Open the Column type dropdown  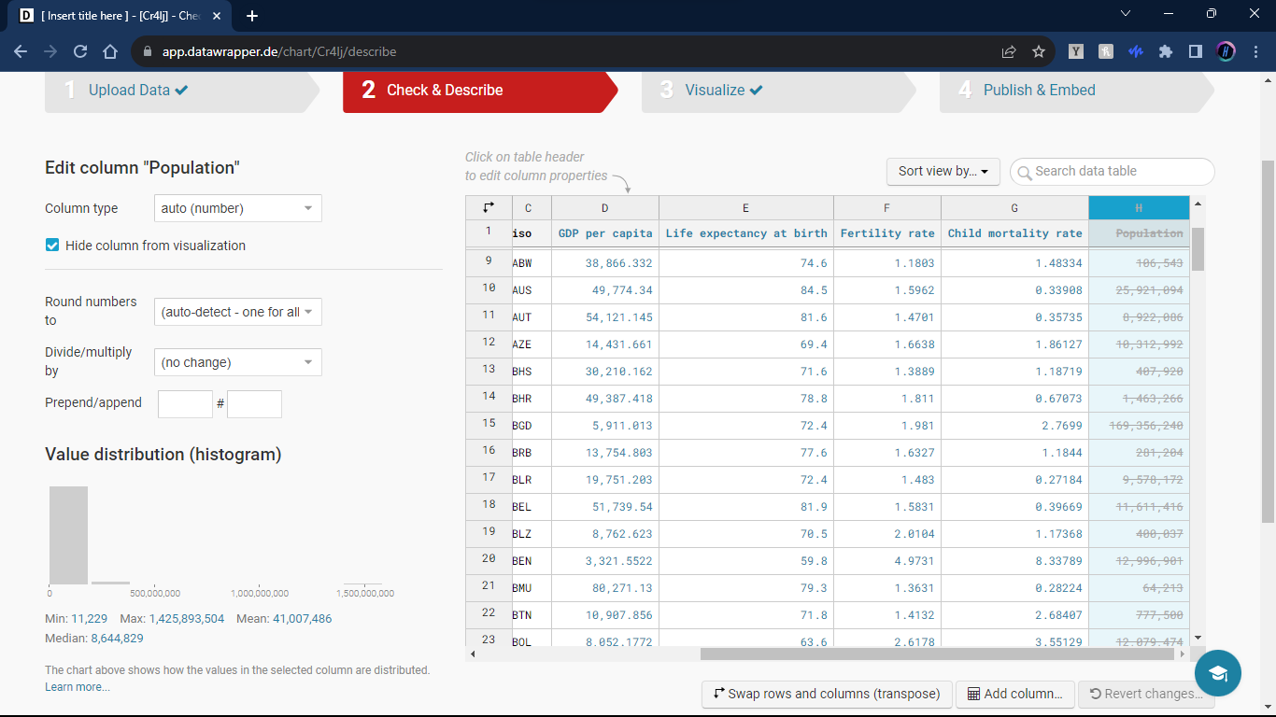tap(237, 208)
